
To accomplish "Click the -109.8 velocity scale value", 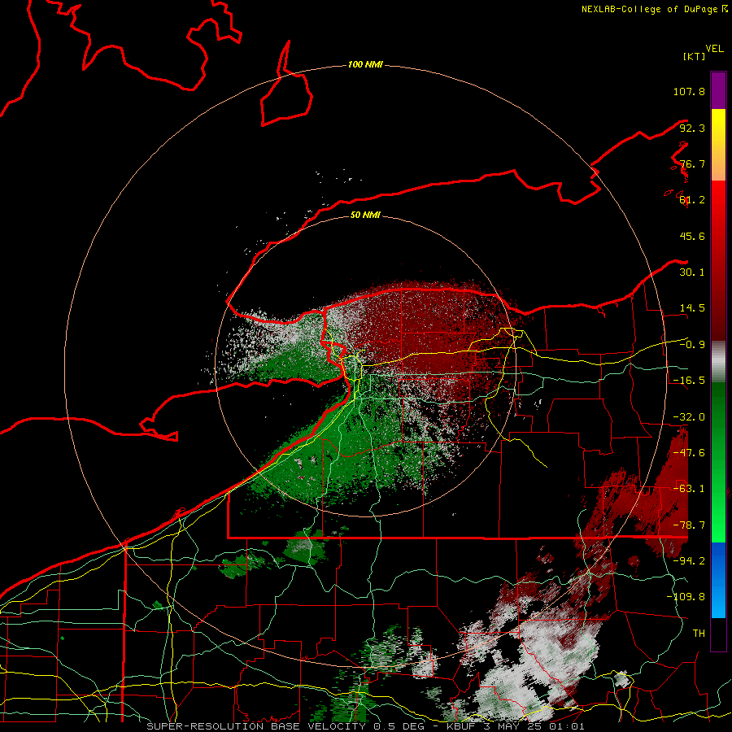I will pyautogui.click(x=686, y=597).
